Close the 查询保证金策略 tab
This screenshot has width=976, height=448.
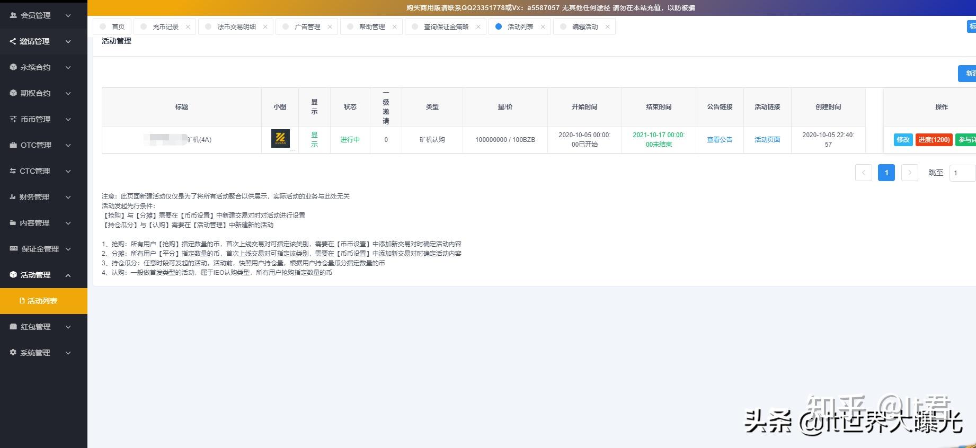coord(478,27)
